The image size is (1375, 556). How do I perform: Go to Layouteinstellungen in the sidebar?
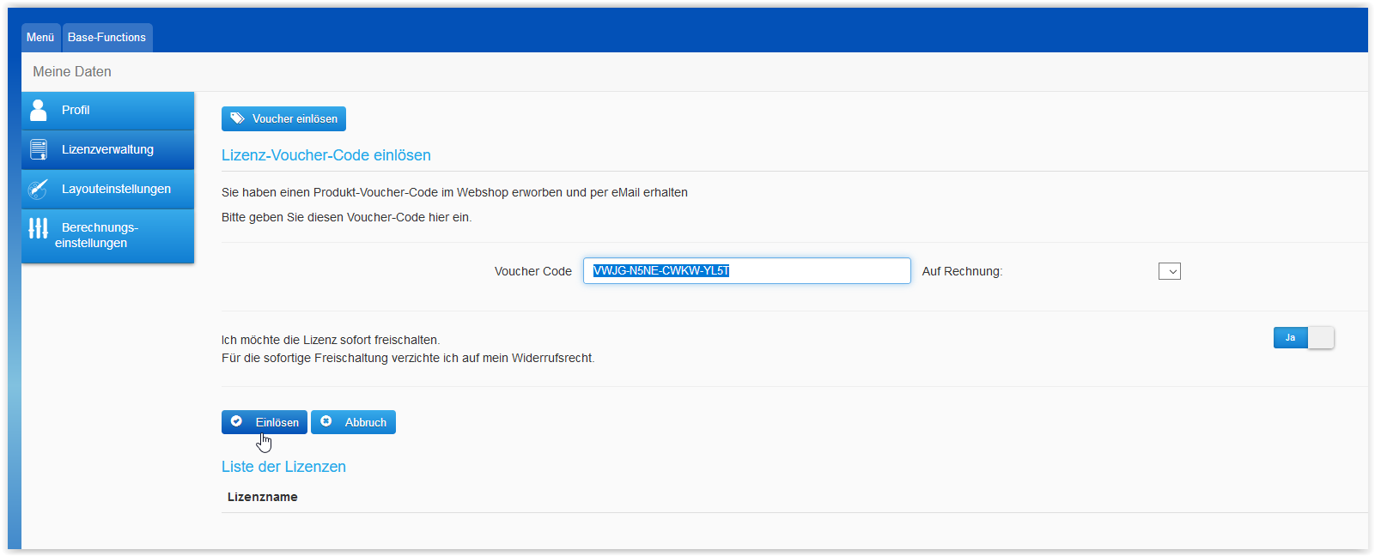point(116,189)
